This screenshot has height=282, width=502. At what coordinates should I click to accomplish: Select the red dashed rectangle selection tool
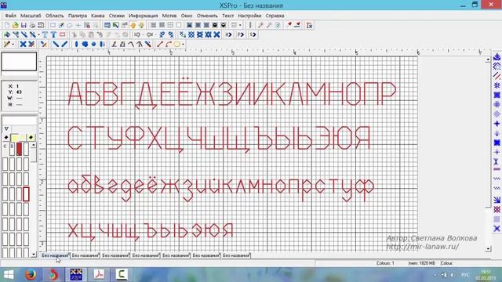(63, 34)
